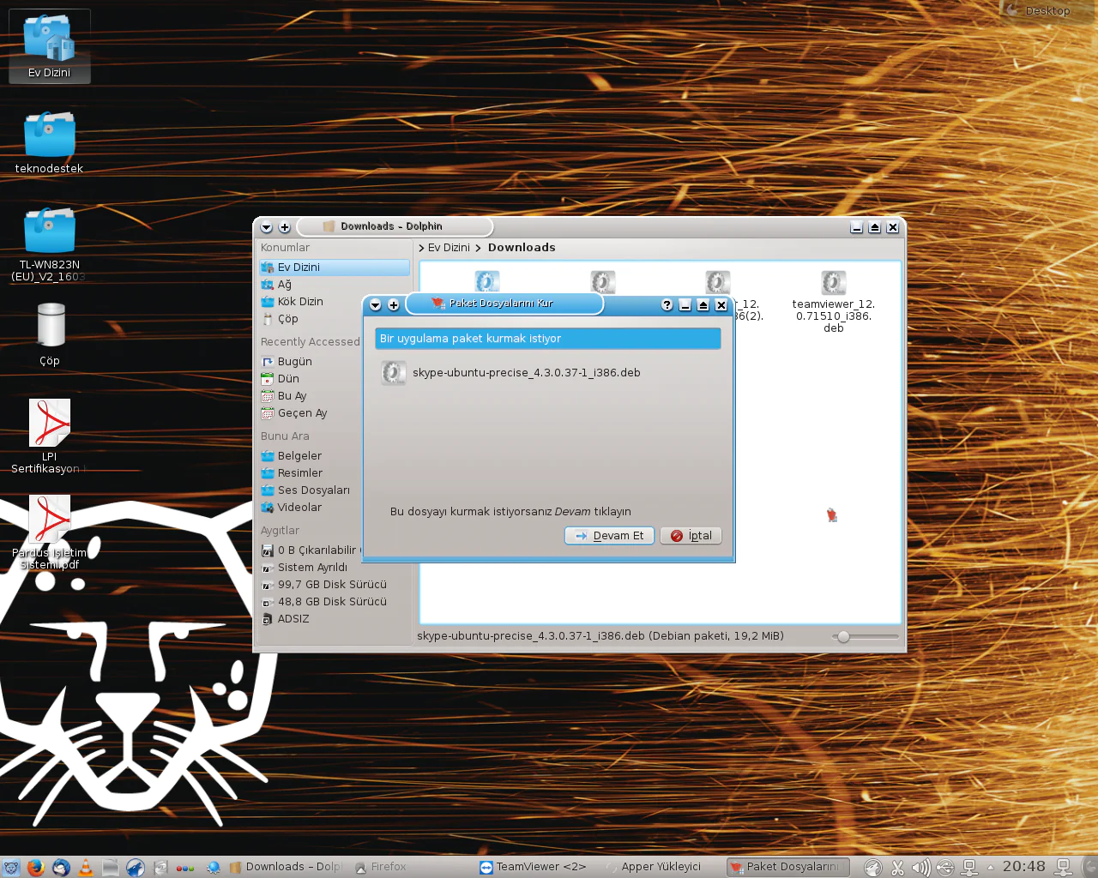
Task: Switch to TeamViewer <2> in the taskbar
Action: point(534,867)
